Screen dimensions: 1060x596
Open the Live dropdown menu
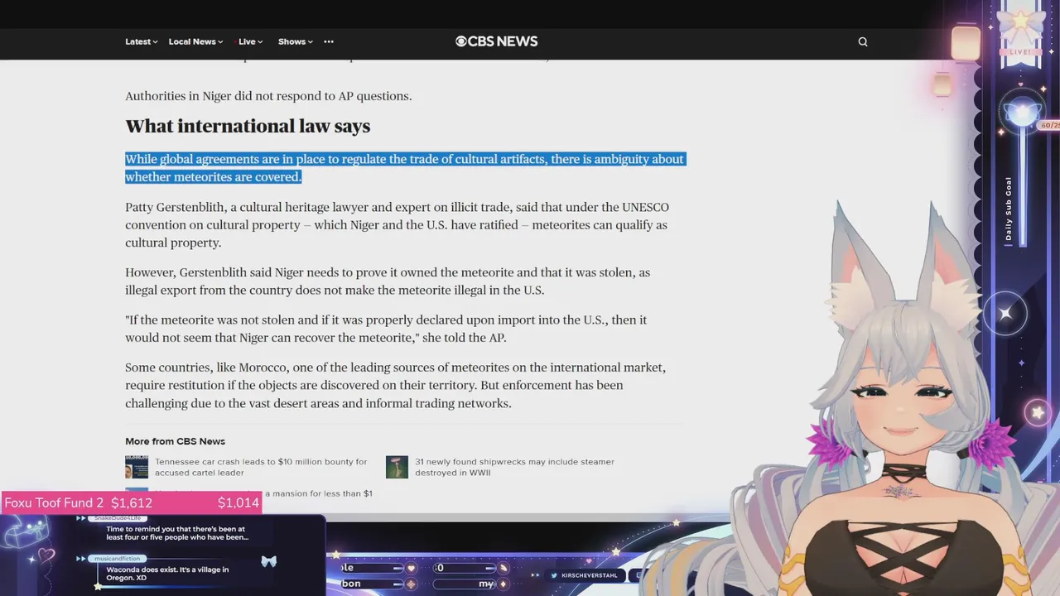click(x=250, y=41)
